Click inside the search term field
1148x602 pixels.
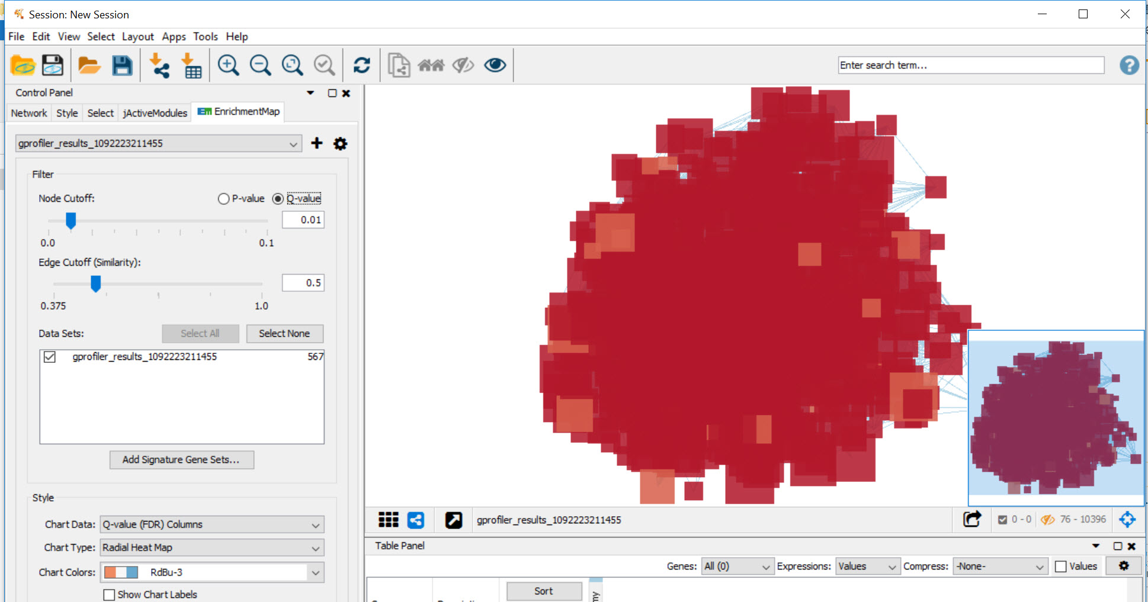[970, 65]
